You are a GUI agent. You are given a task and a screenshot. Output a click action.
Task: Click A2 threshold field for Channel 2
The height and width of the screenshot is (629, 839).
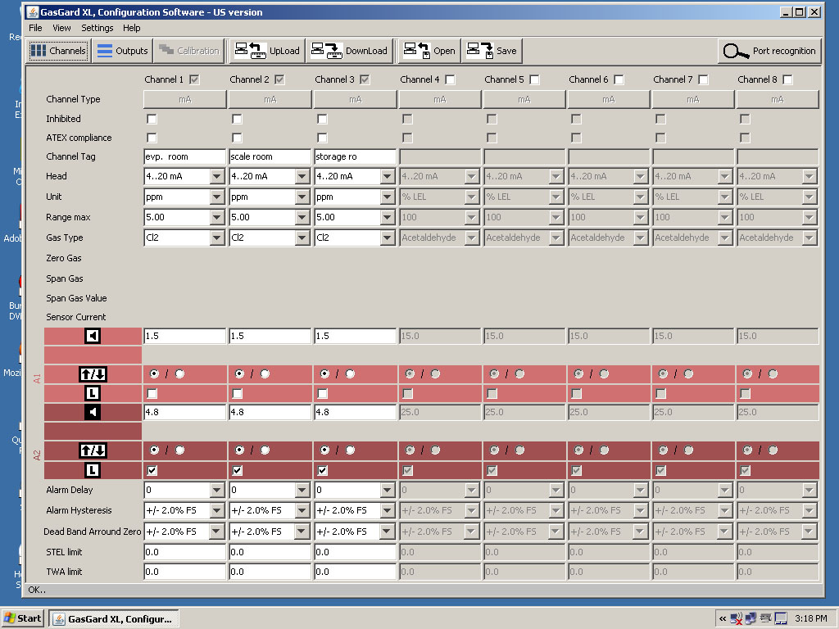coord(270,413)
